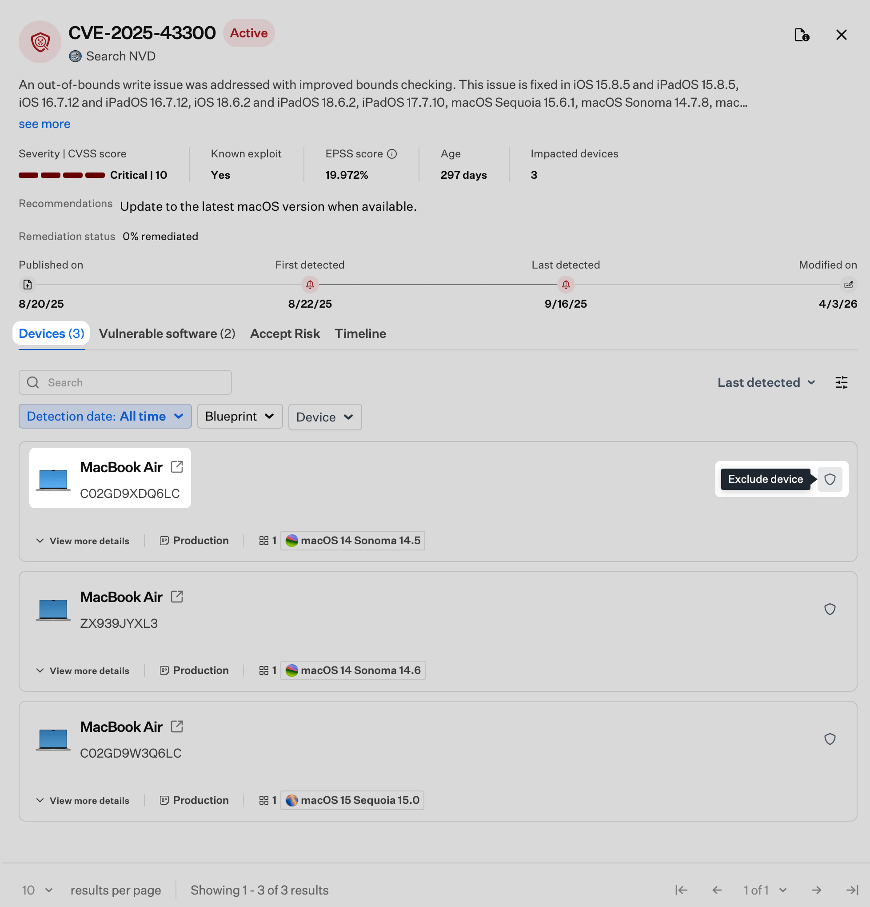Click Production blueprint of C02GD9W3Q6LC
Screen dimensions: 870x907
pyautogui.click(x=194, y=801)
